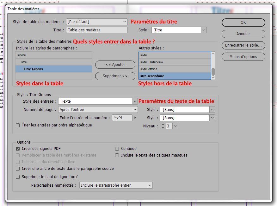Viewport: 277px width, 206px height.
Task: Click the Annuler button
Action: click(x=243, y=34)
